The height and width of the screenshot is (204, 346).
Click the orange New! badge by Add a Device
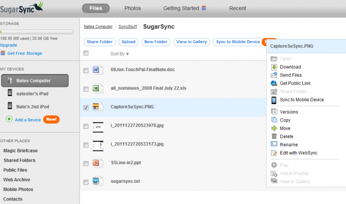(x=51, y=119)
